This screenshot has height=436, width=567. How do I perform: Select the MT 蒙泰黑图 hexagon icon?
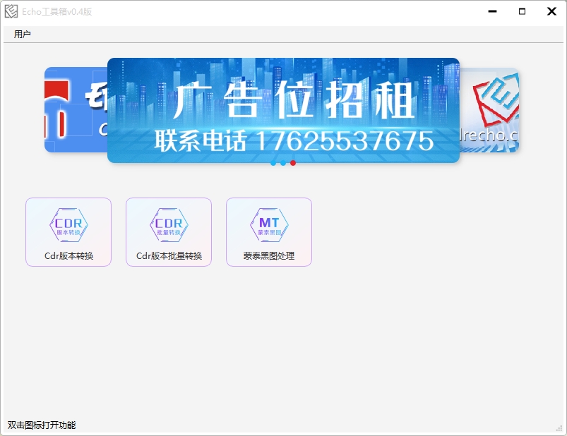click(x=268, y=224)
